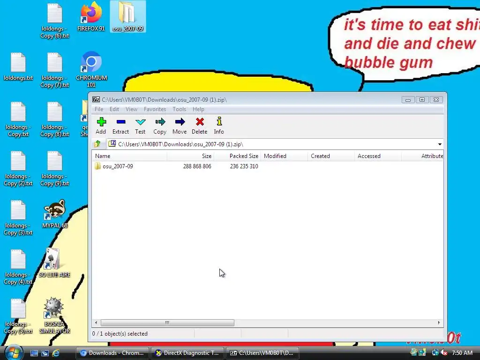Click inside the archive path field
Viewport: 480px width, 360px height.
pos(276,144)
